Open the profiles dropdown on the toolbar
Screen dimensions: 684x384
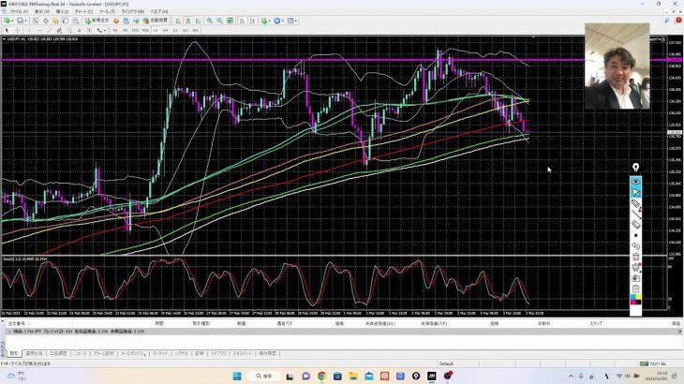26,21
